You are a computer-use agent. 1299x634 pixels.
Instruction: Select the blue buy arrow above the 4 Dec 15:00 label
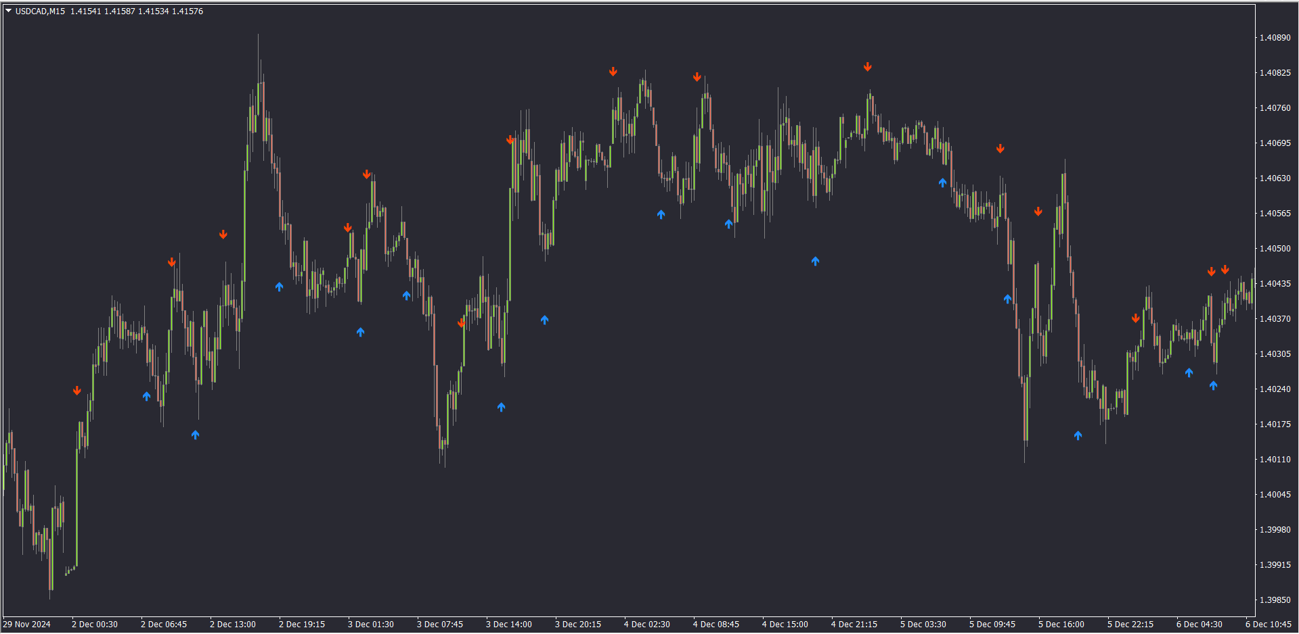coord(816,261)
